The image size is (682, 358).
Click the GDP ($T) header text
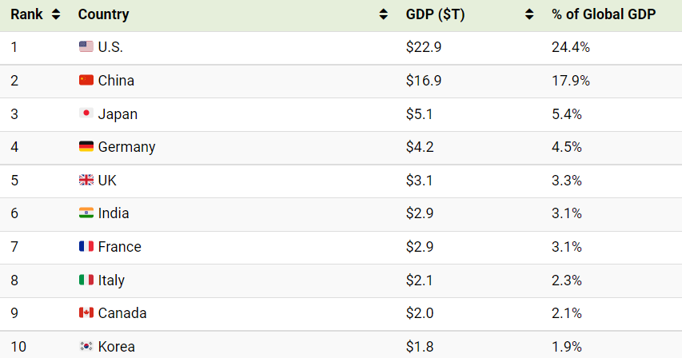click(x=436, y=14)
